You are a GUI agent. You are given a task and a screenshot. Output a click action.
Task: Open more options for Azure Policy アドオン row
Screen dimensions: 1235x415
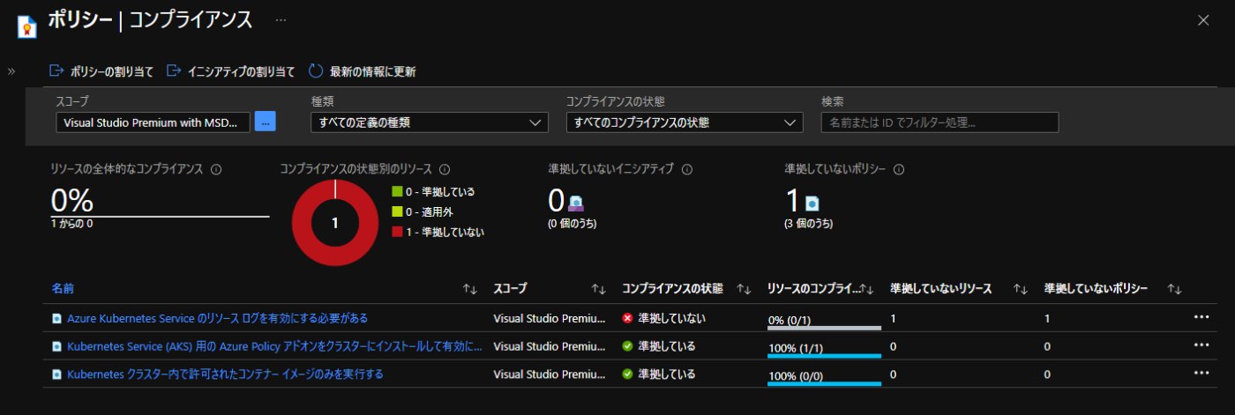[1201, 345]
